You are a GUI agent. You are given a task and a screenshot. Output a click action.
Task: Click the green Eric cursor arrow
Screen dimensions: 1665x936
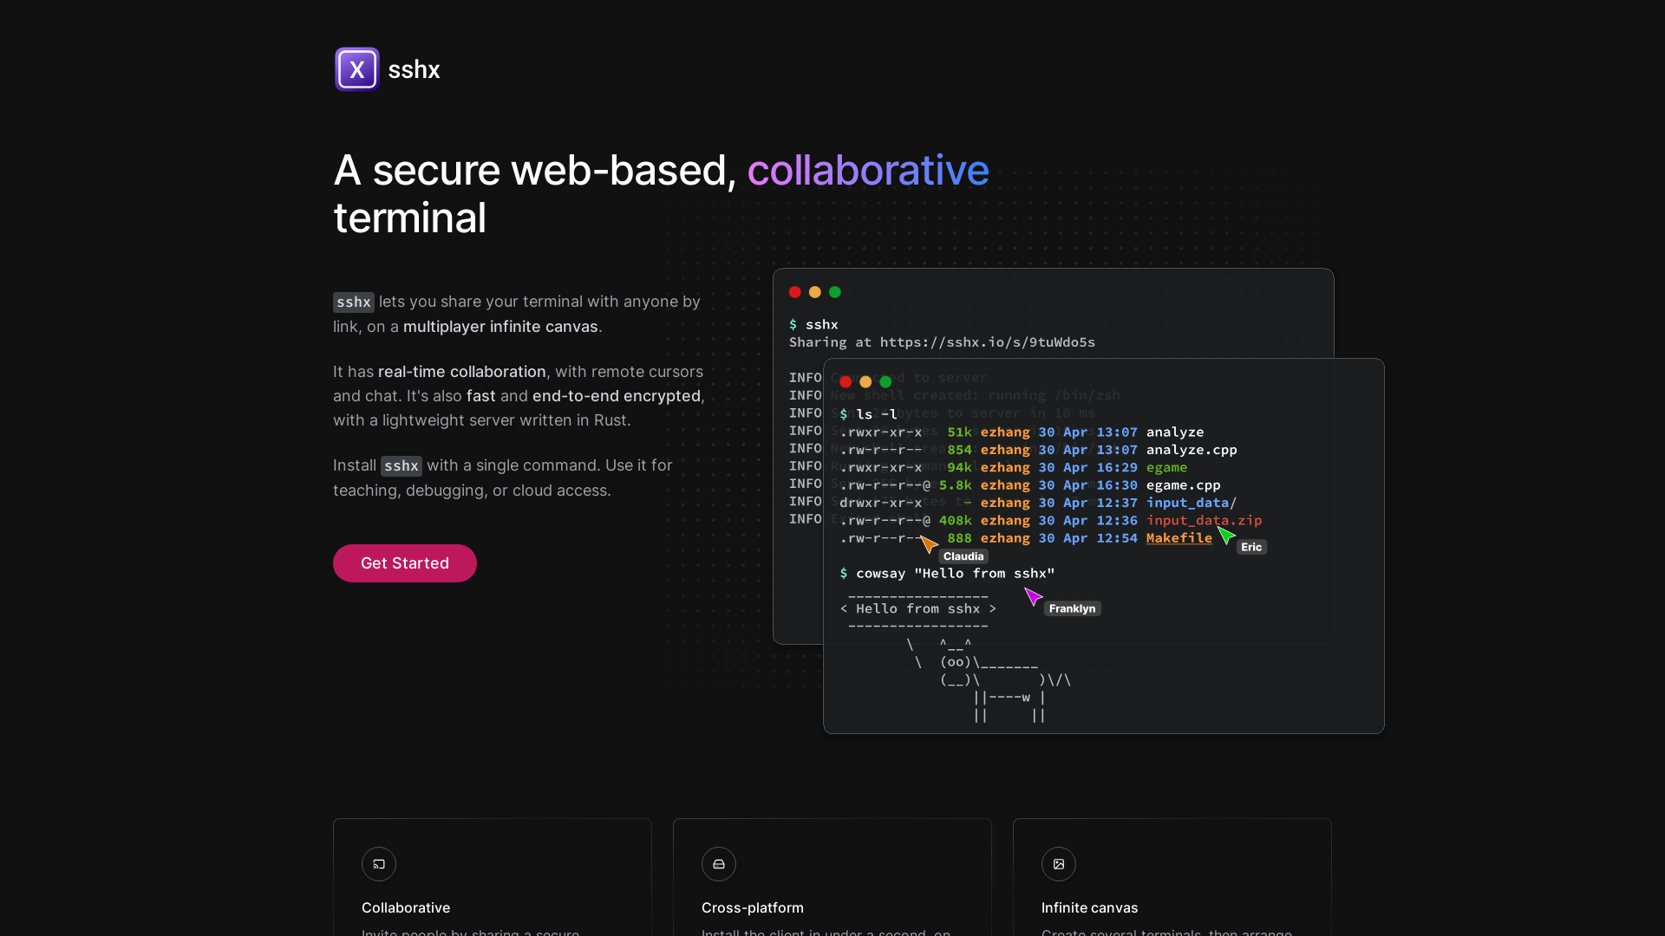(x=1226, y=535)
